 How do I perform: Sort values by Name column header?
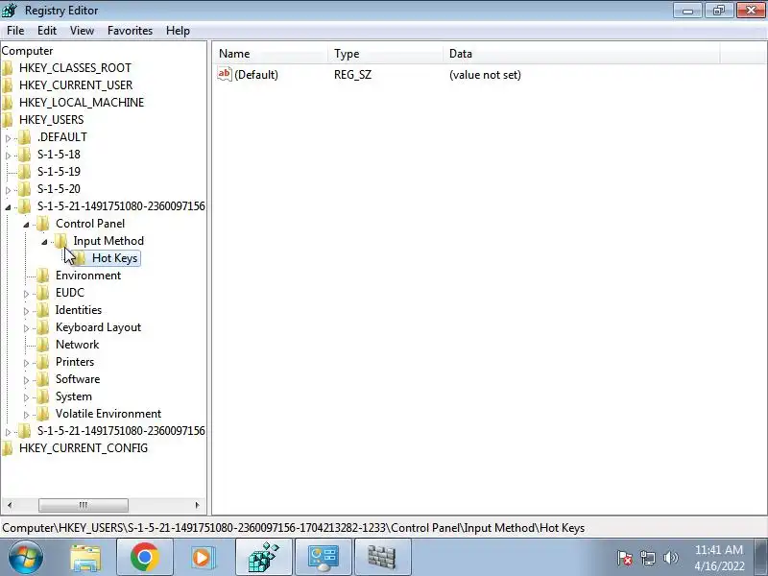(271, 54)
